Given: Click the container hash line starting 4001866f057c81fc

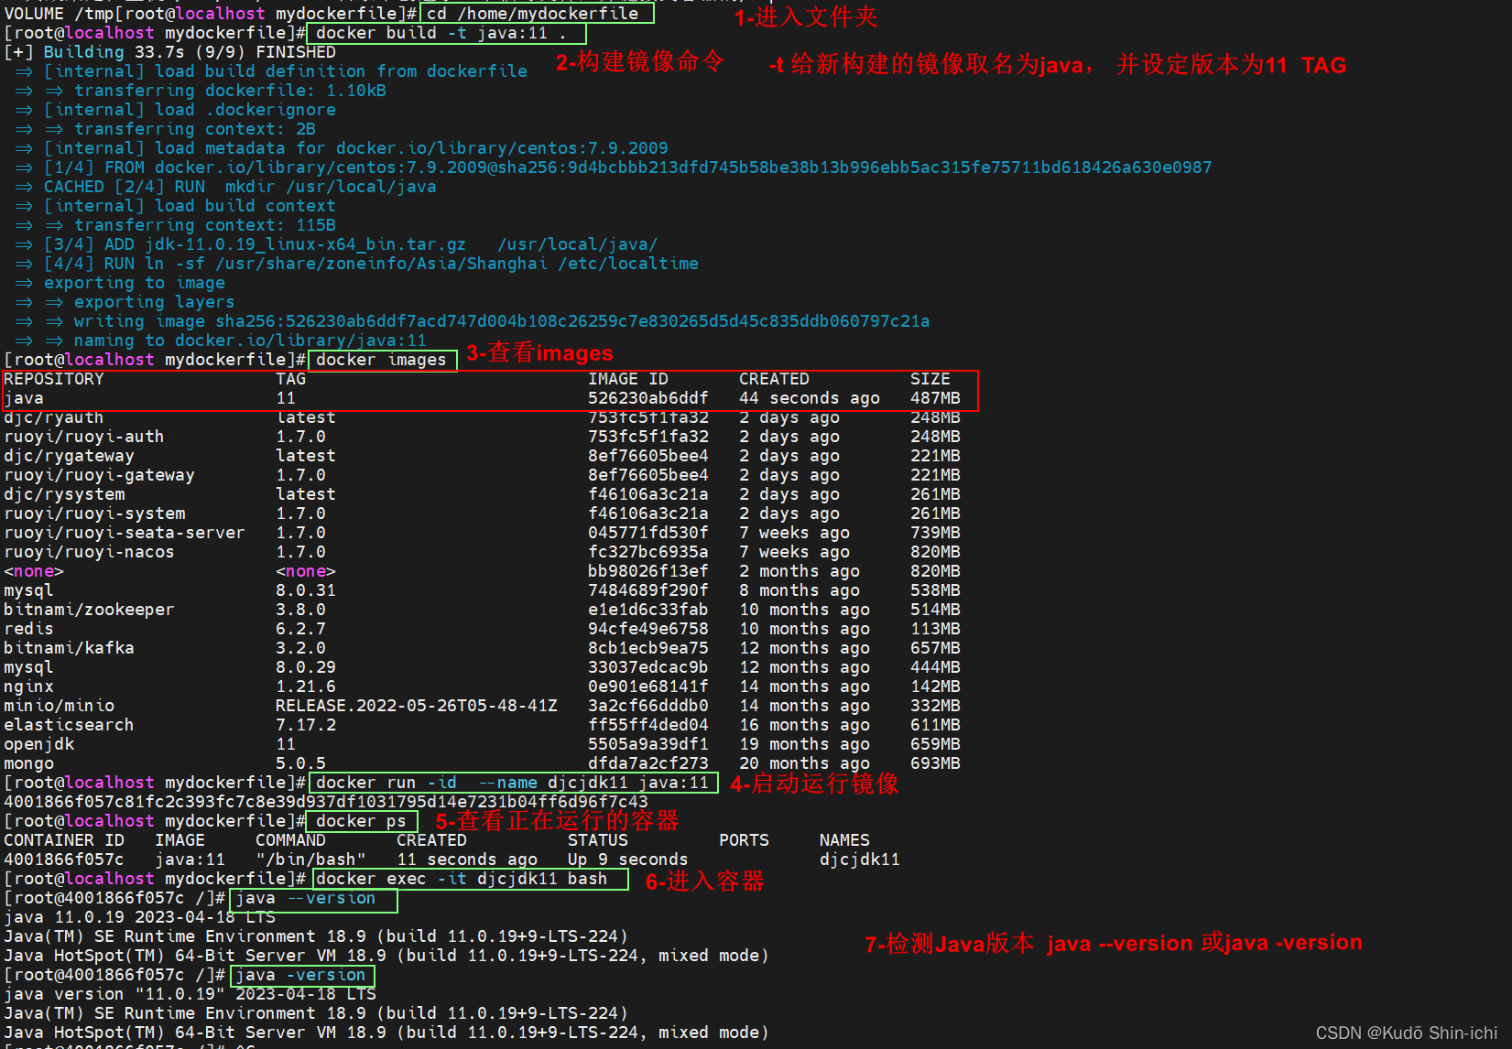Looking at the screenshot, I should (x=326, y=802).
